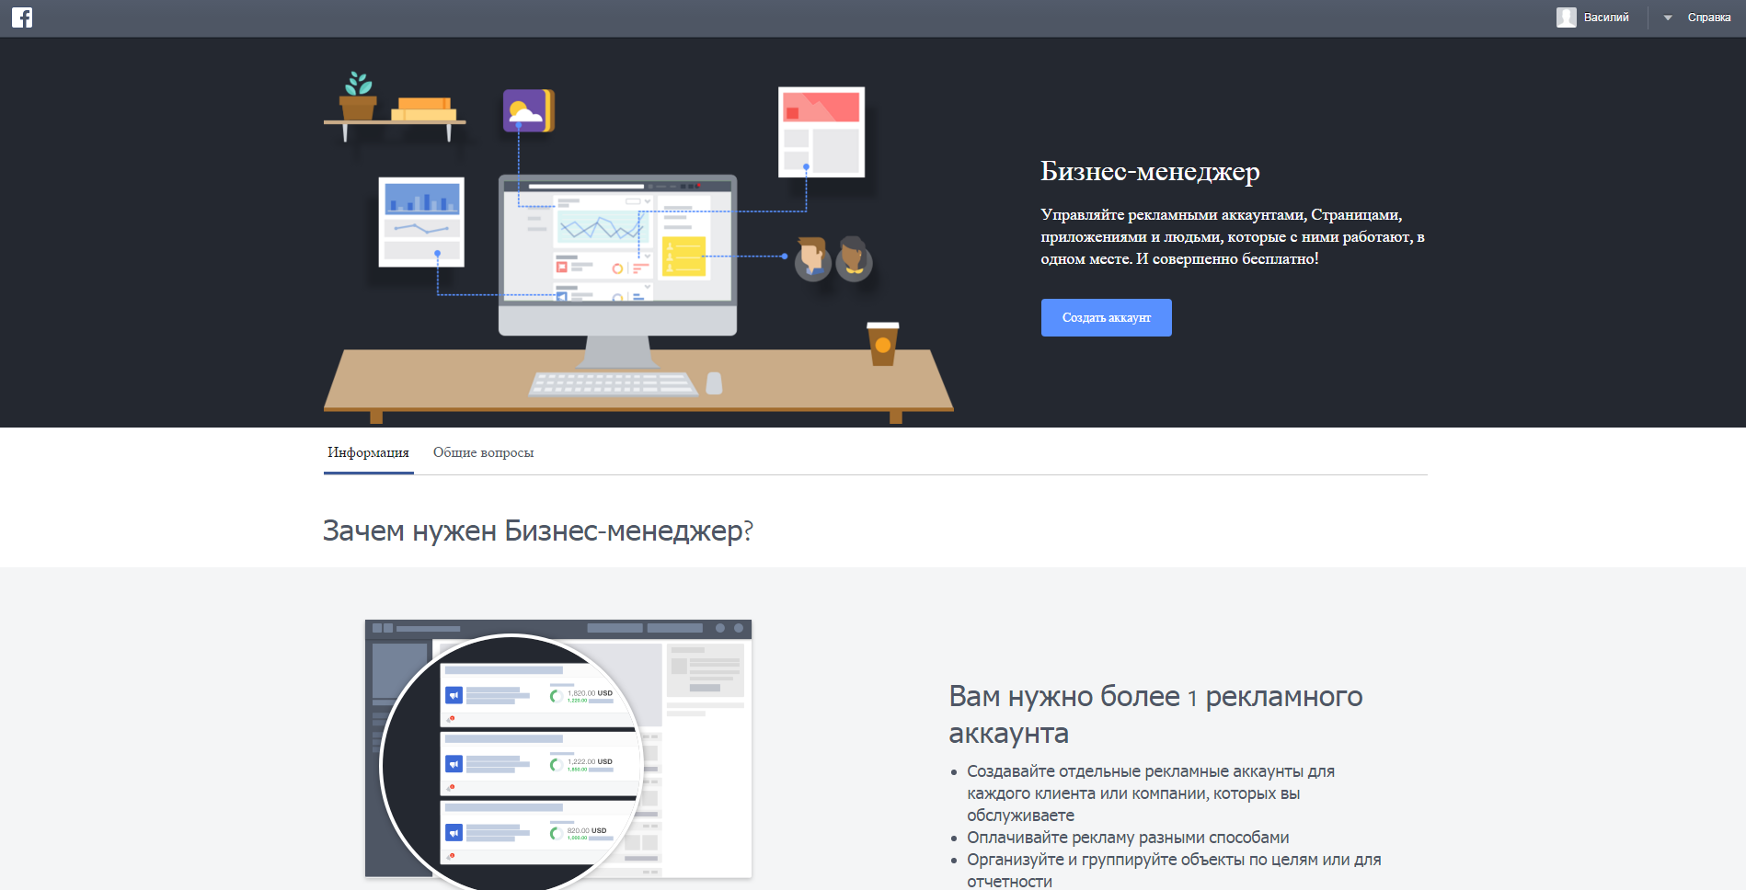This screenshot has height=890, width=1746.
Task: Click the Оплачивайте рекламу разными способами bullet
Action: pyautogui.click(x=1128, y=838)
